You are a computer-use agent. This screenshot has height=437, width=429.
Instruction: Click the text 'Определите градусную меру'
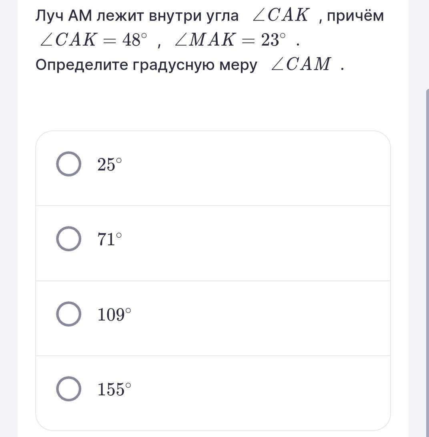[146, 65]
